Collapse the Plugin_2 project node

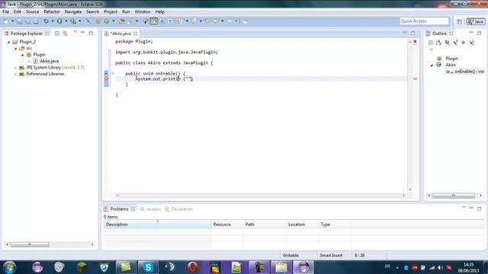pos(8,42)
